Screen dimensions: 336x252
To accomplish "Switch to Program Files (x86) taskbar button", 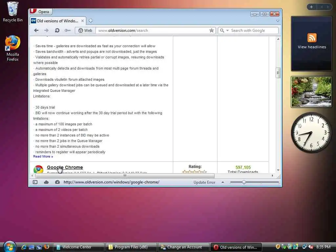I will (131, 247).
